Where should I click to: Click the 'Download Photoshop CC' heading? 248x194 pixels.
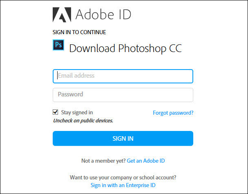click(x=125, y=48)
